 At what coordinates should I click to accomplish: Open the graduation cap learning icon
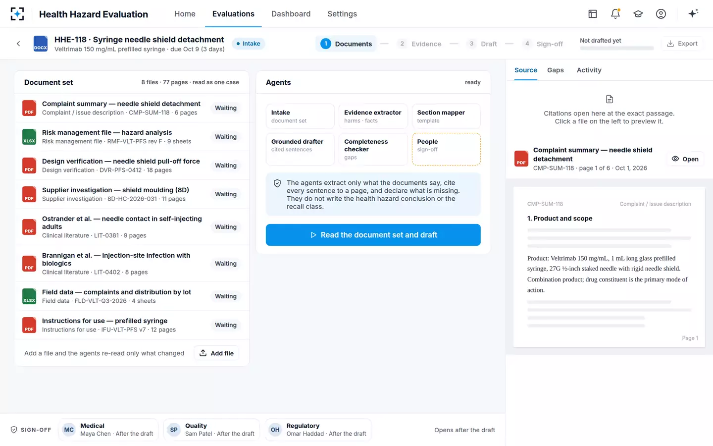pyautogui.click(x=638, y=14)
